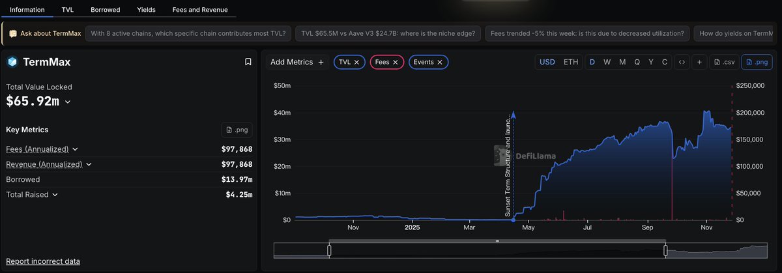Select Yearly (Y) interval
The image size is (782, 273).
click(x=651, y=62)
